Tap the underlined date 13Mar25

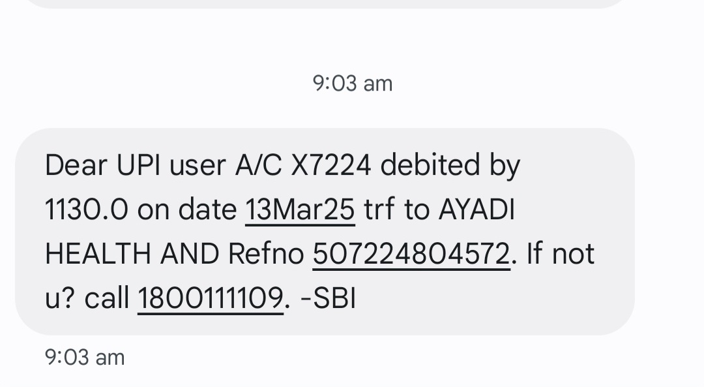300,209
